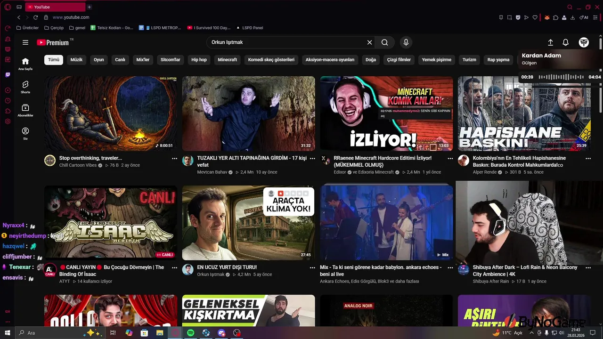This screenshot has width=603, height=339.
Task: Open History clock icon in Opera sidebar
Action: pos(8,101)
